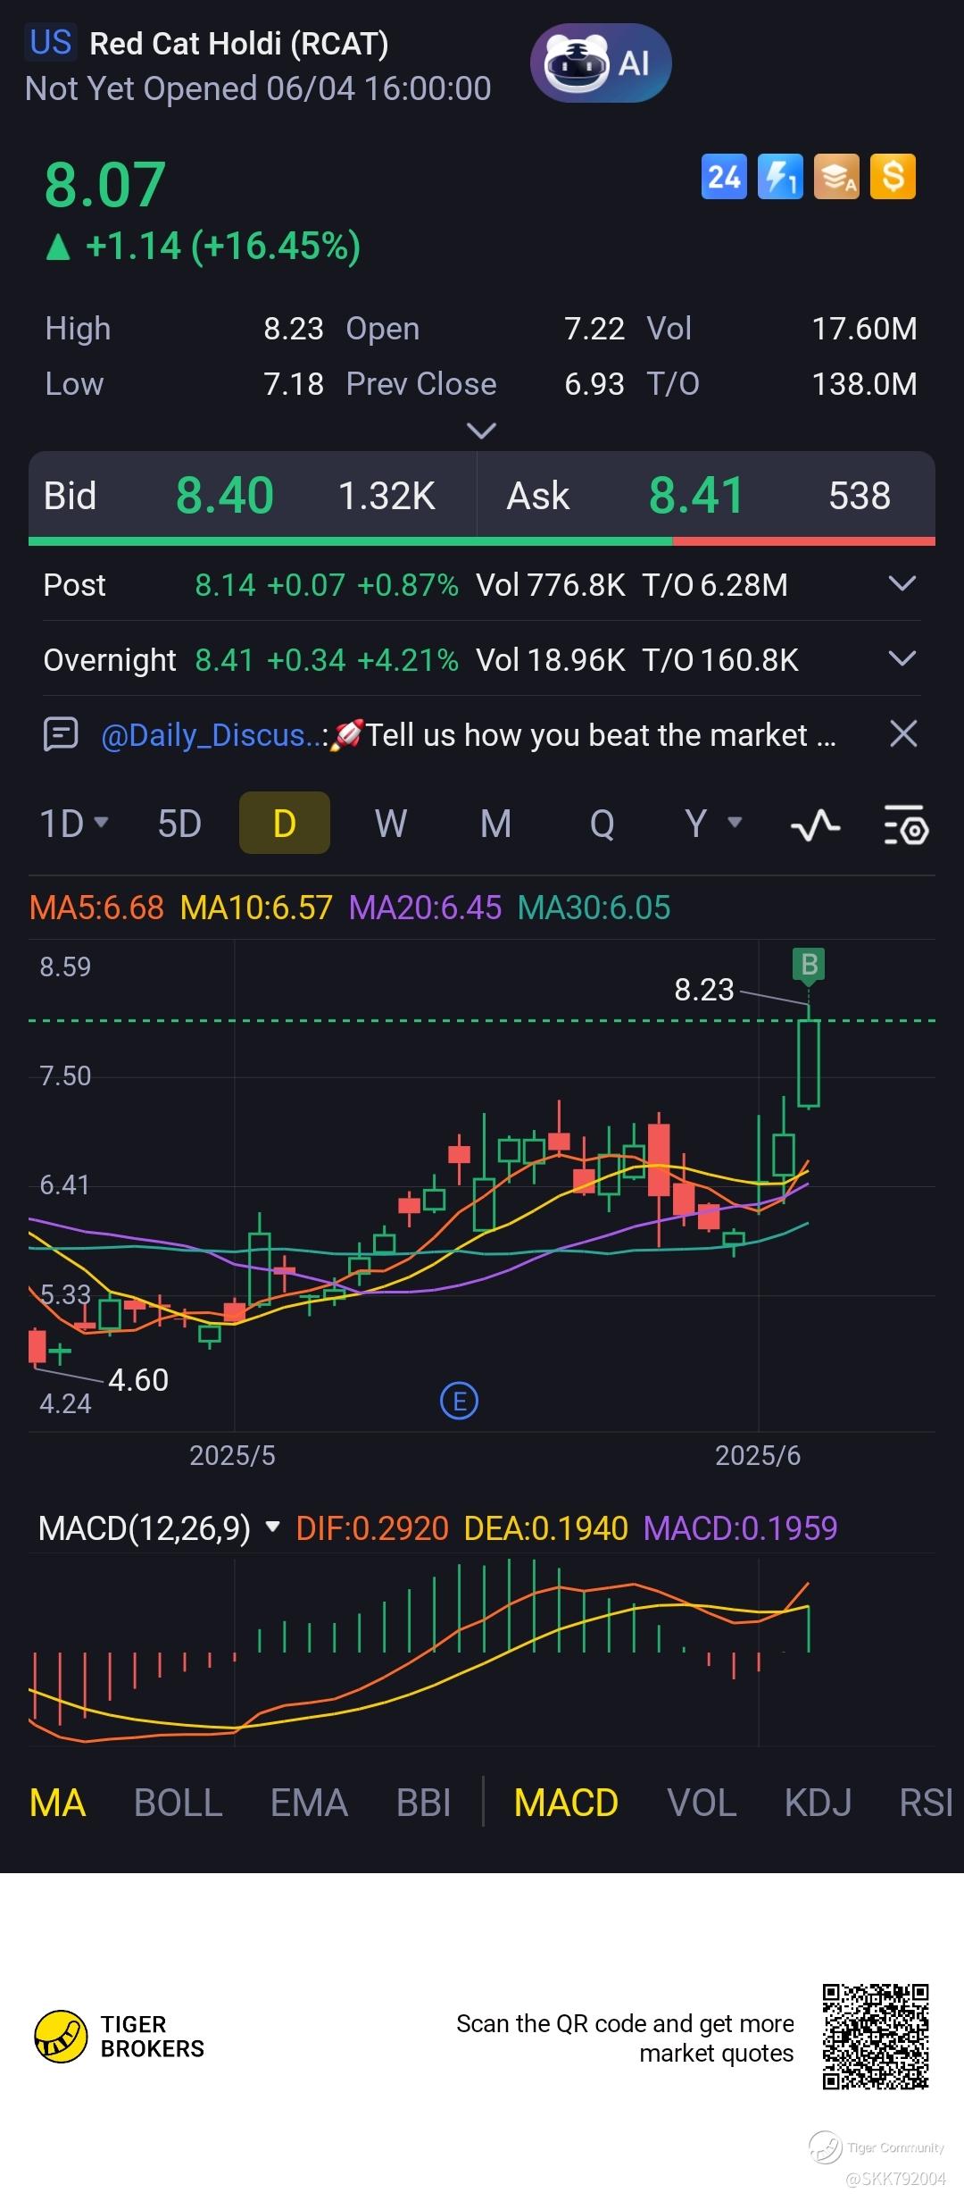Tap the green B buy marker on chart
This screenshot has width=964, height=2201.
pos(810,965)
